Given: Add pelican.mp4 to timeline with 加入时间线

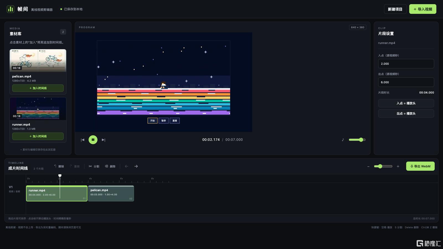Looking at the screenshot, I should pyautogui.click(x=38, y=88).
